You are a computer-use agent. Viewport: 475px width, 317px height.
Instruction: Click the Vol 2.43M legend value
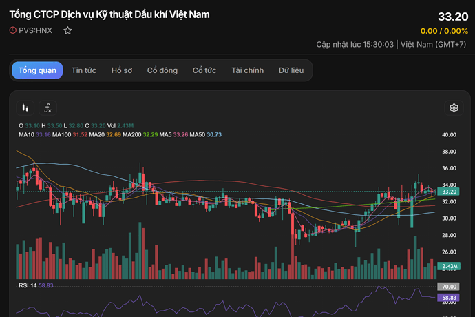click(120, 126)
